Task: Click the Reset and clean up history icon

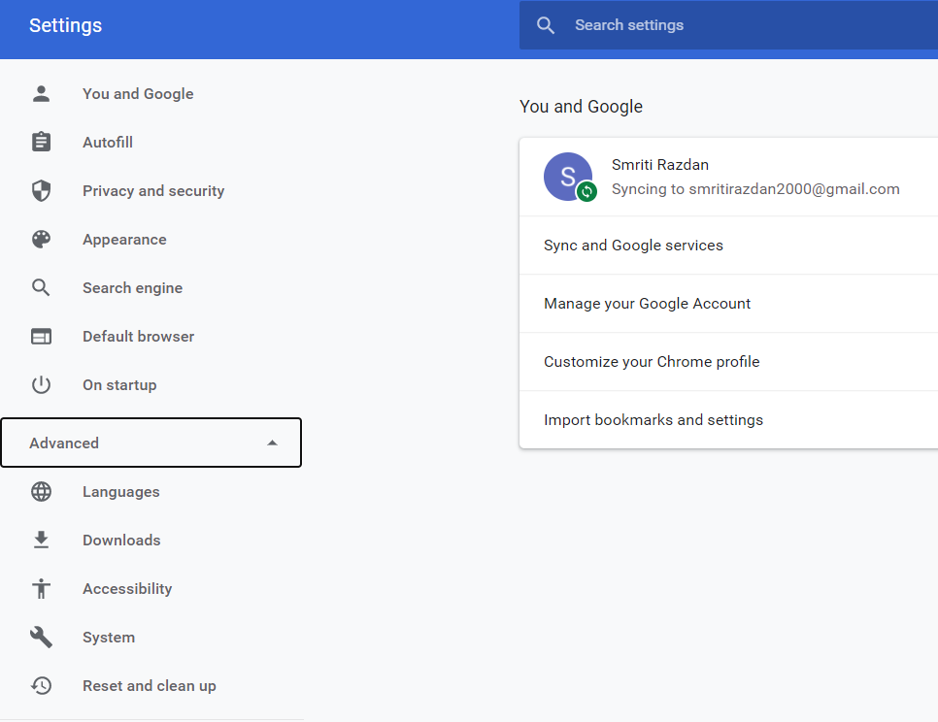Action: (42, 685)
